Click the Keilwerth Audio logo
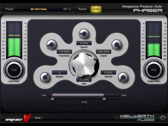168x126 pixels. [x=137, y=118]
